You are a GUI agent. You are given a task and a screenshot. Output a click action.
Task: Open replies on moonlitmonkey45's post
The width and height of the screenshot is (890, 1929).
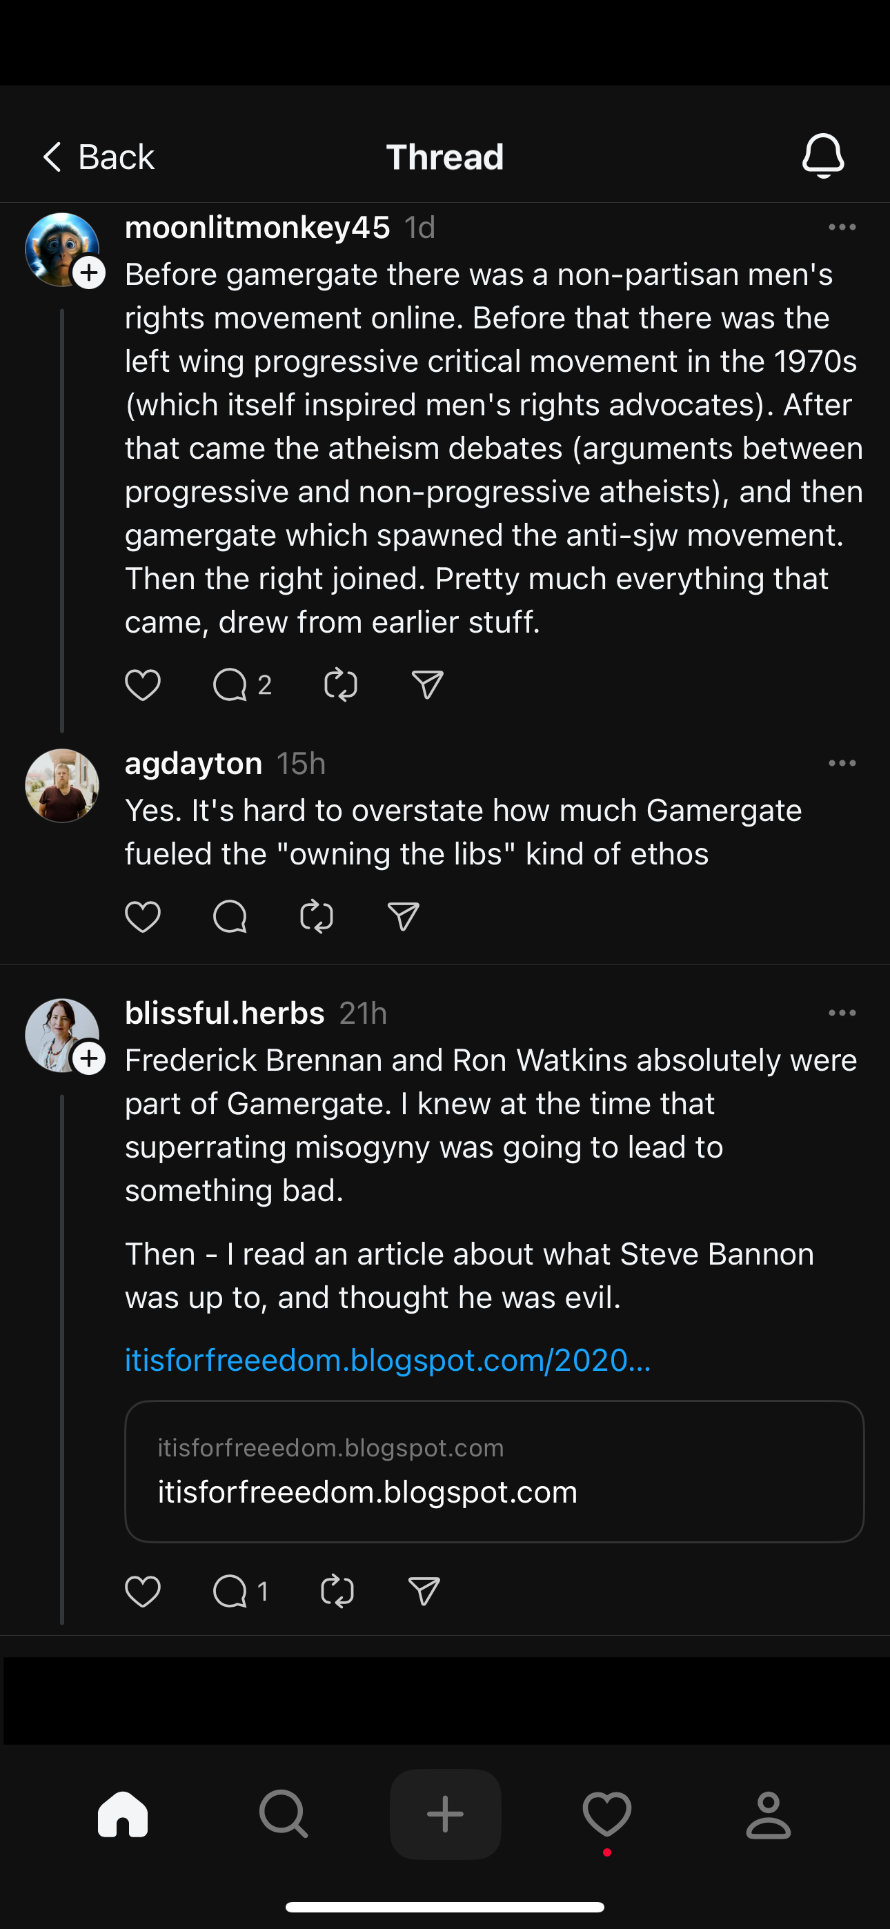pyautogui.click(x=230, y=684)
